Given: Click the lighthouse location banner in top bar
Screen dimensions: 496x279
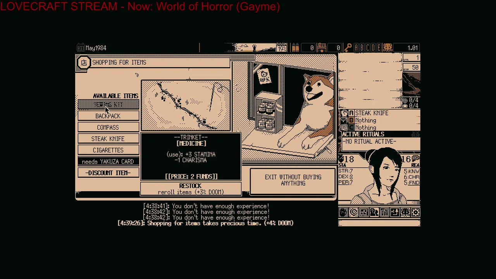Looking at the screenshot, I should [x=251, y=48].
